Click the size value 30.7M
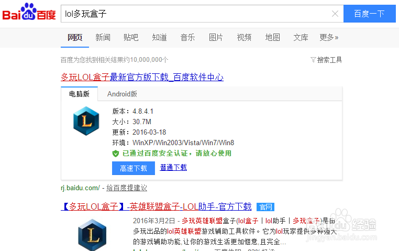The height and width of the screenshot is (251, 399). pyautogui.click(x=142, y=122)
